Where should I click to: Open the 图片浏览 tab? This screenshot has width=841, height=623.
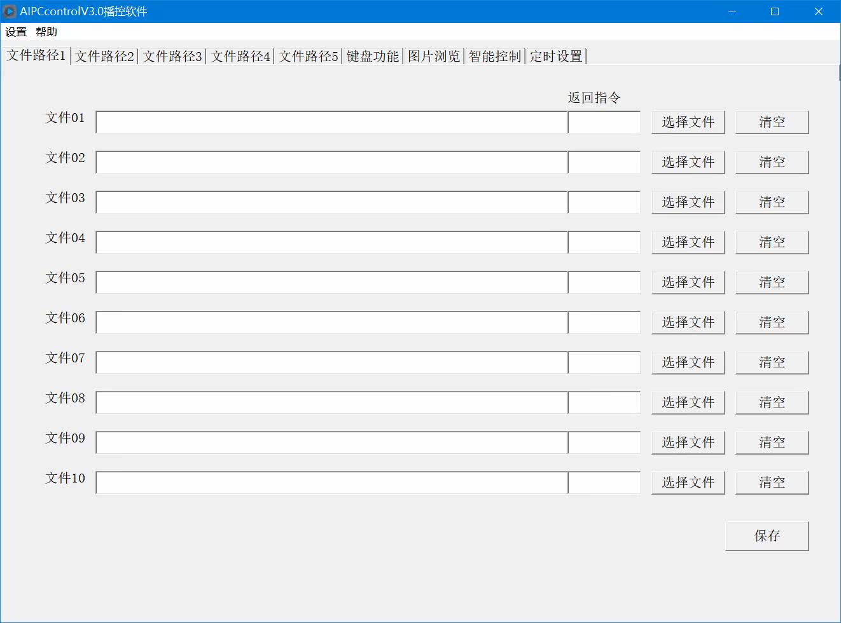434,57
